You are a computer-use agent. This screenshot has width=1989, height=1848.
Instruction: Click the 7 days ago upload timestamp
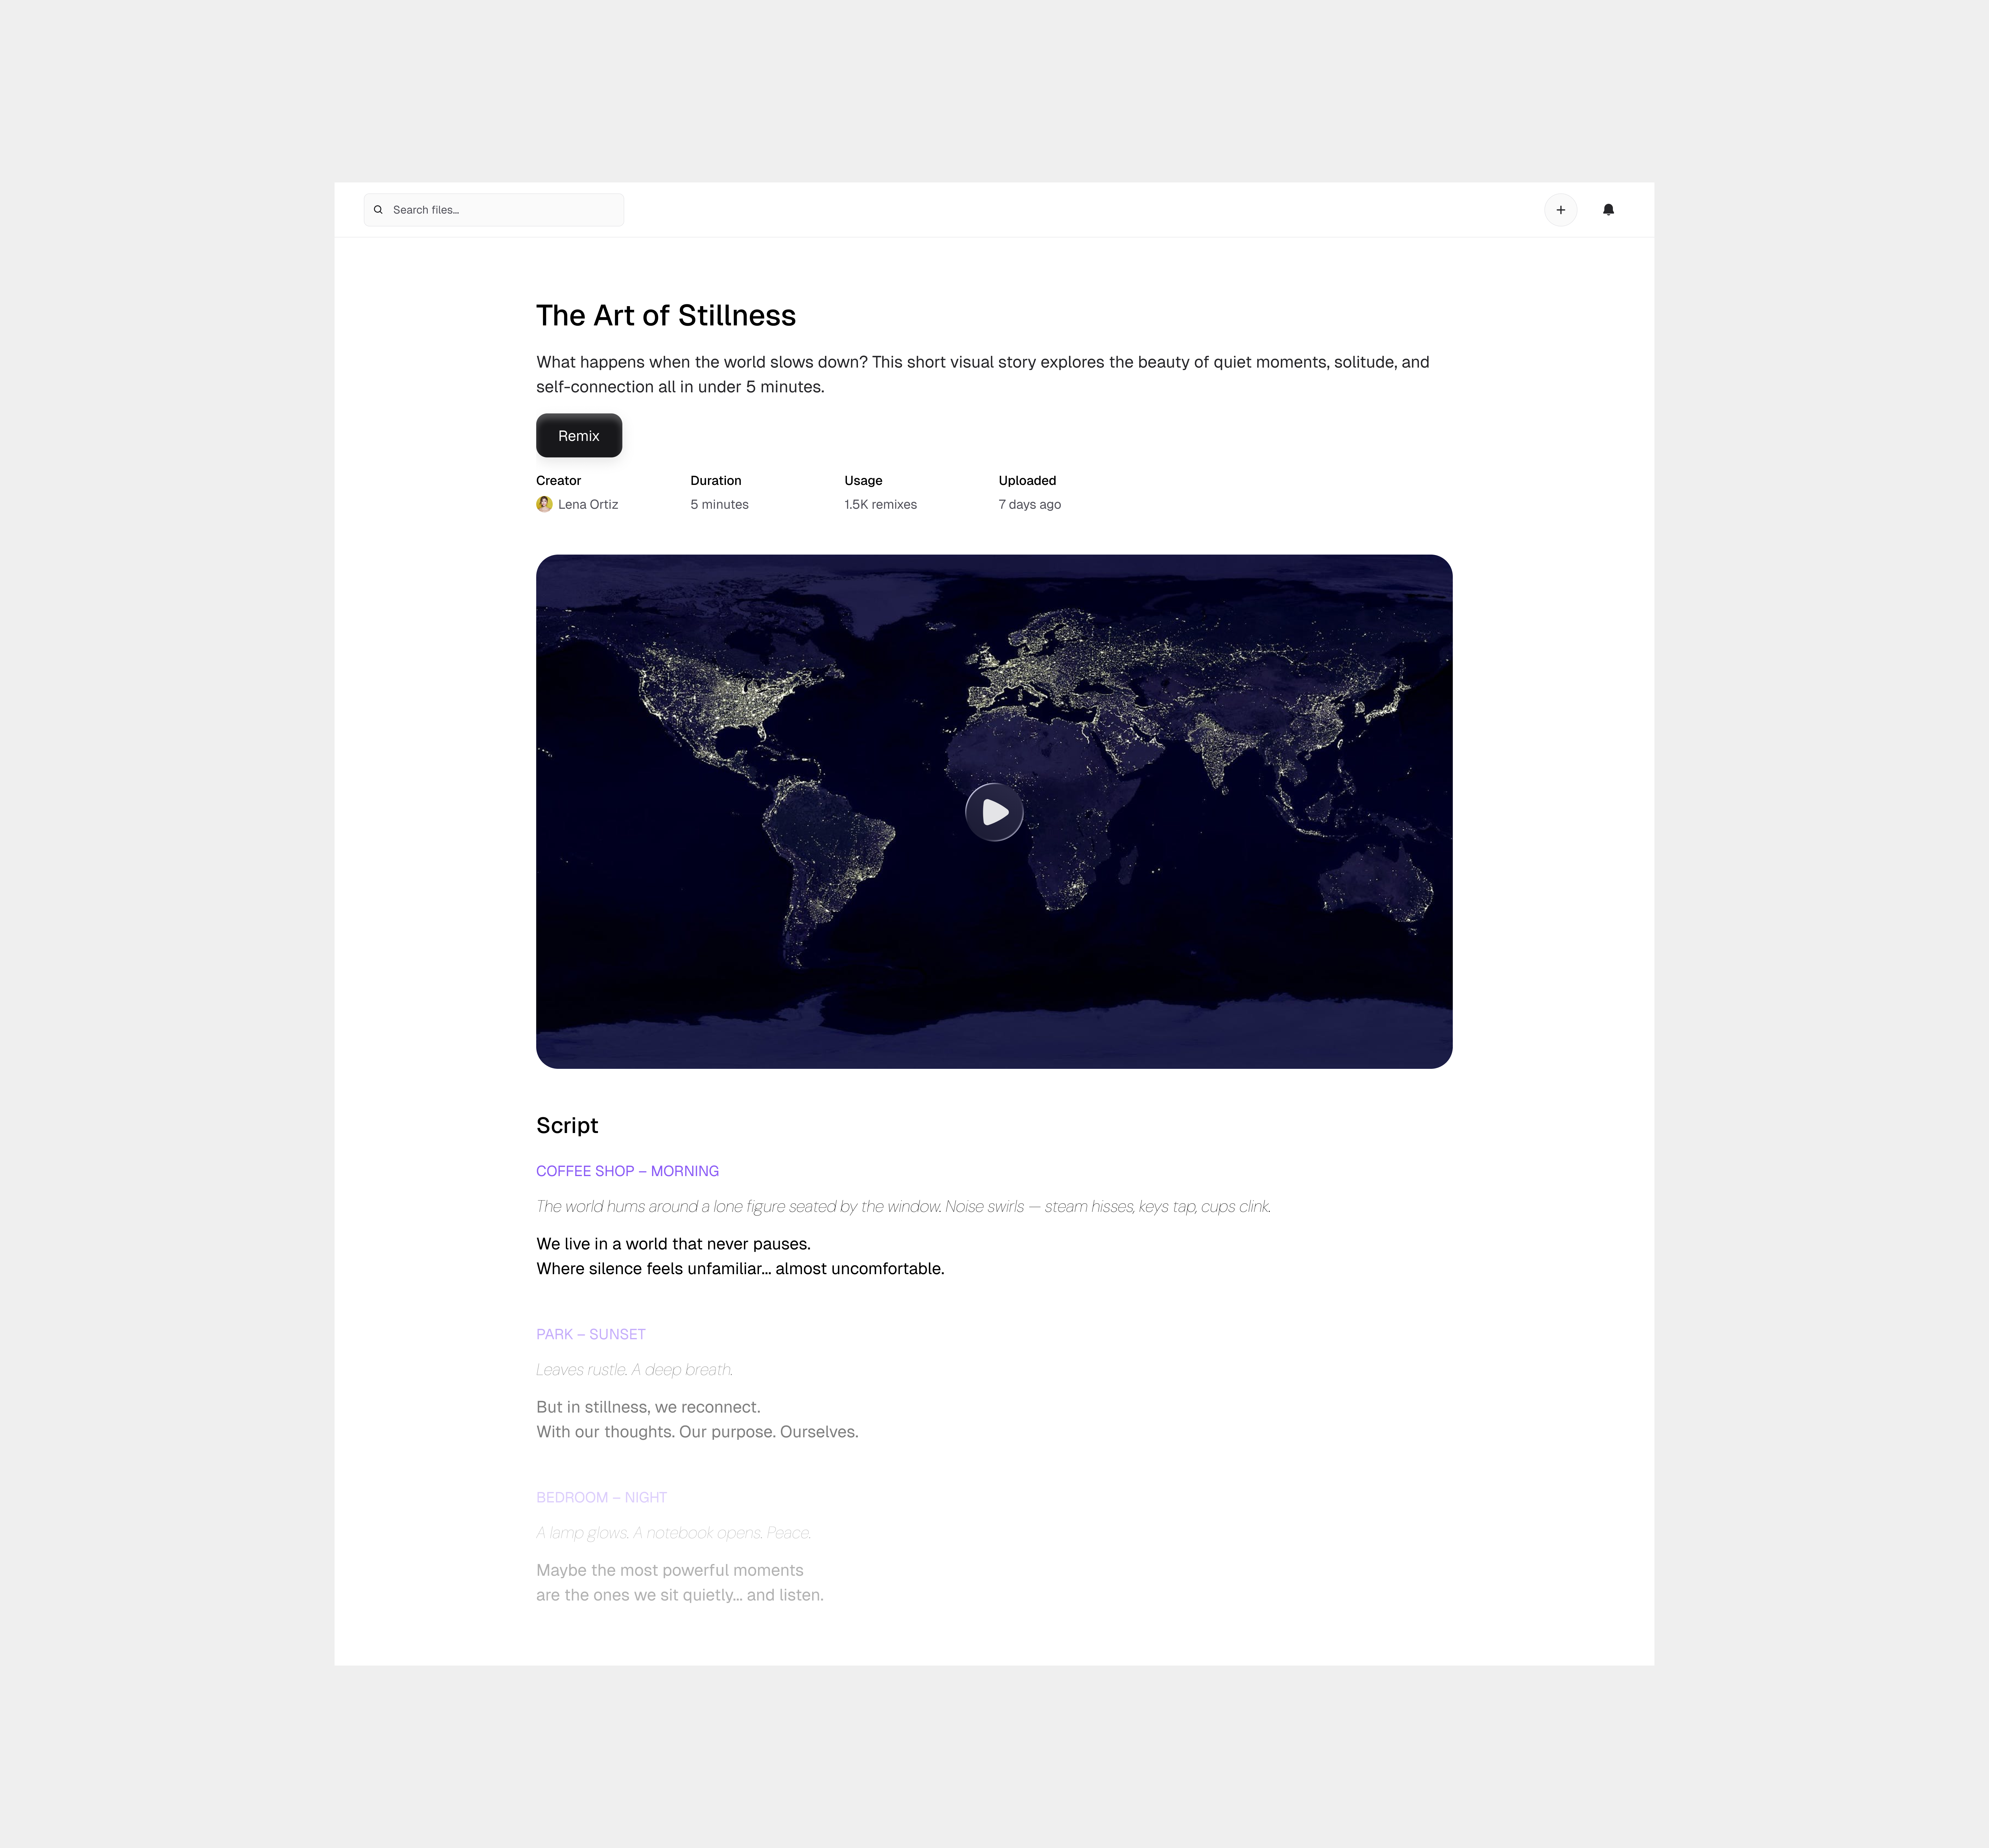tap(1030, 504)
